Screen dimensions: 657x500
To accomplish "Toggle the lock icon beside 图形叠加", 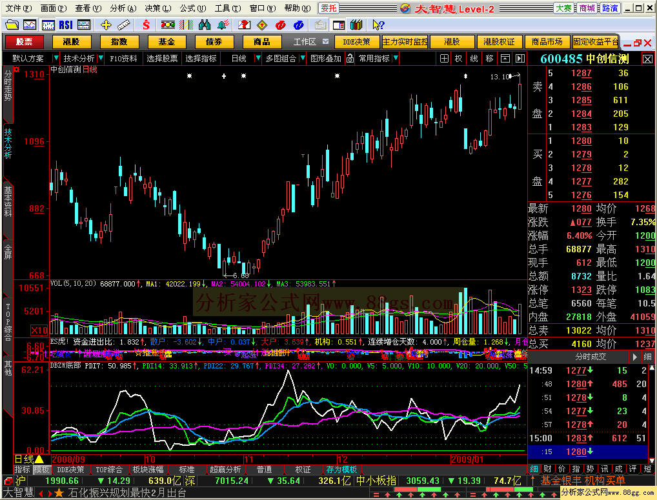I will point(350,59).
